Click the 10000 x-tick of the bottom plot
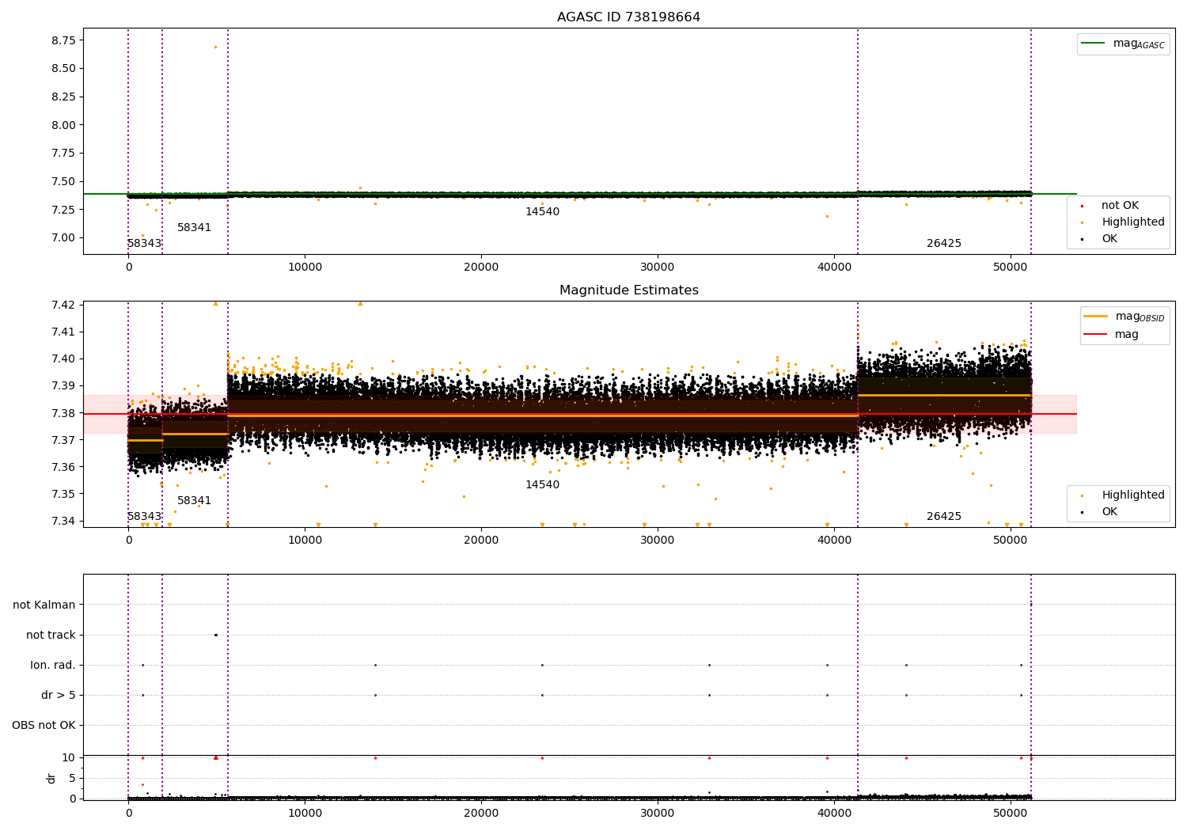The image size is (1187, 831). tap(305, 814)
